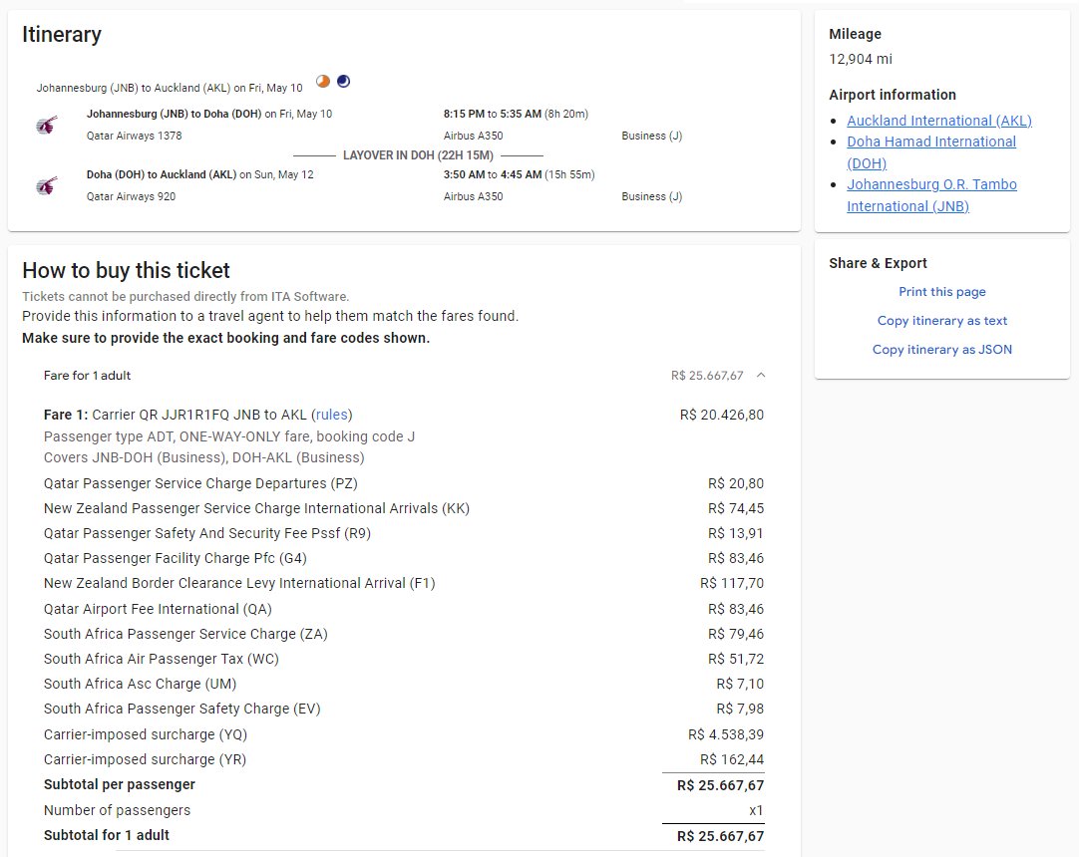
Task: Open Johannesburg O.R. Tambo International link
Action: (x=931, y=194)
